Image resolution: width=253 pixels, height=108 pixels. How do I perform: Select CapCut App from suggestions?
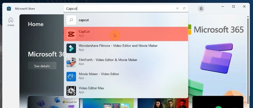126,34
